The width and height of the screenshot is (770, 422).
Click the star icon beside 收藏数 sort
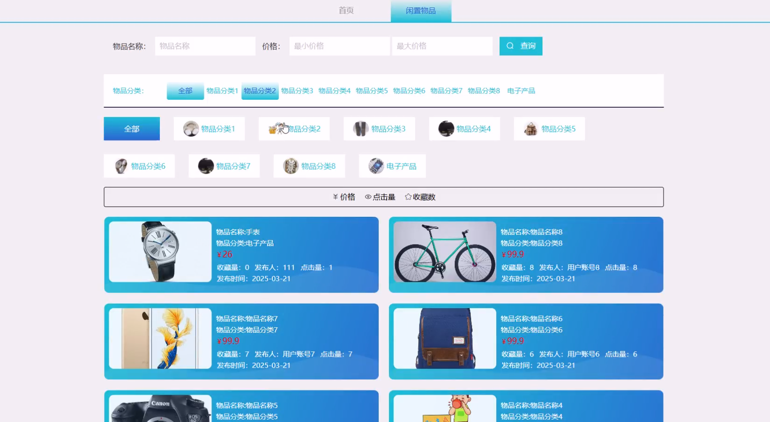pos(408,197)
